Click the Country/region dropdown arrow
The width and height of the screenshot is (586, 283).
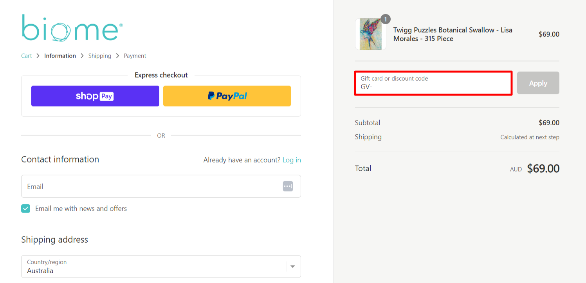coord(292,267)
